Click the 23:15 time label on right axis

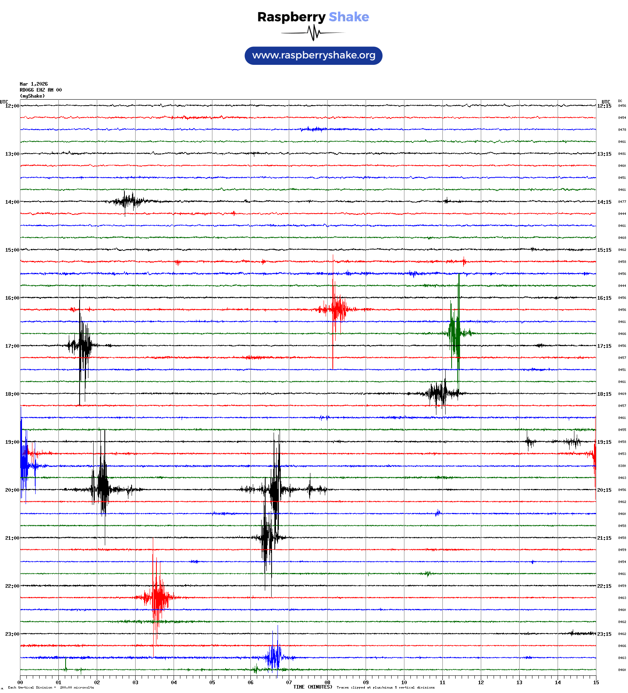604,634
